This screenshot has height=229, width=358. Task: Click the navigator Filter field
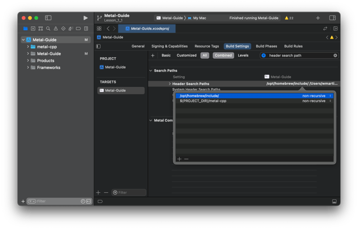click(58, 201)
